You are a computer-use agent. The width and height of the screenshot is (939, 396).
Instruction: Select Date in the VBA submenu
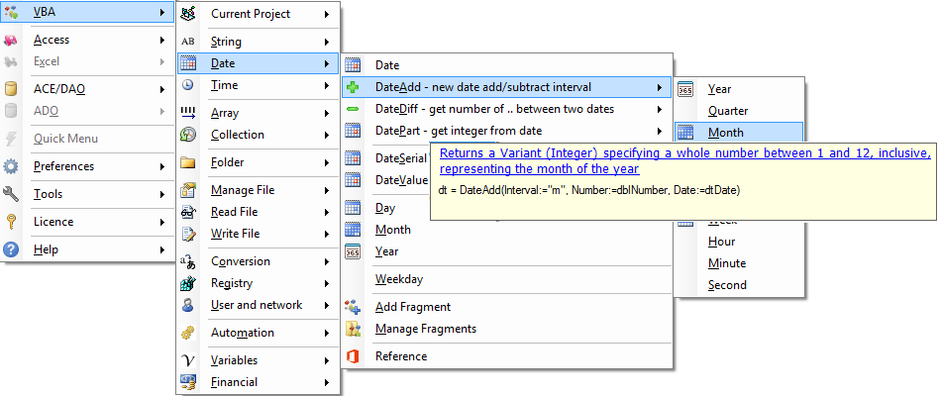259,63
